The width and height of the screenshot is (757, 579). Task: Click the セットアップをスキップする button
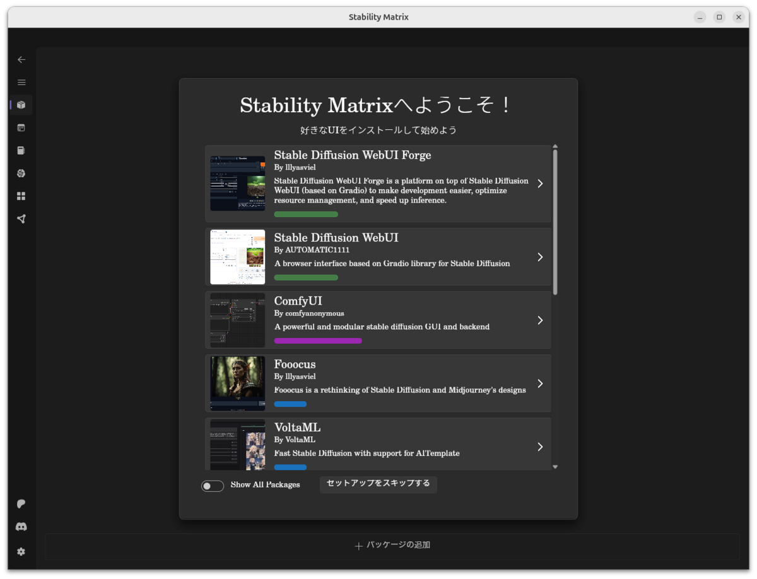pos(378,484)
